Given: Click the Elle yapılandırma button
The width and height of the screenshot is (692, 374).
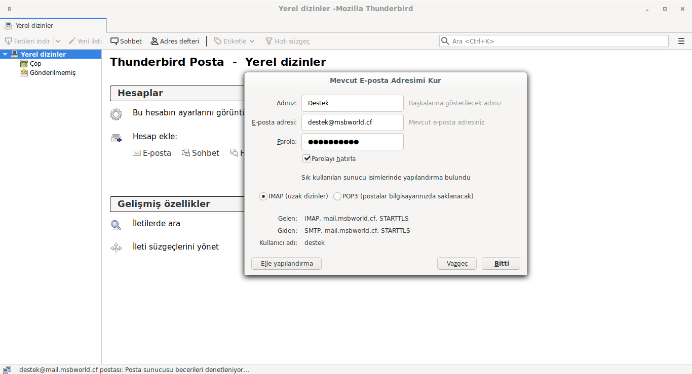Looking at the screenshot, I should (x=286, y=264).
